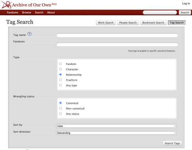Open the Sort direction dropdown
The image size is (192, 150).
pyautogui.click(x=116, y=133)
